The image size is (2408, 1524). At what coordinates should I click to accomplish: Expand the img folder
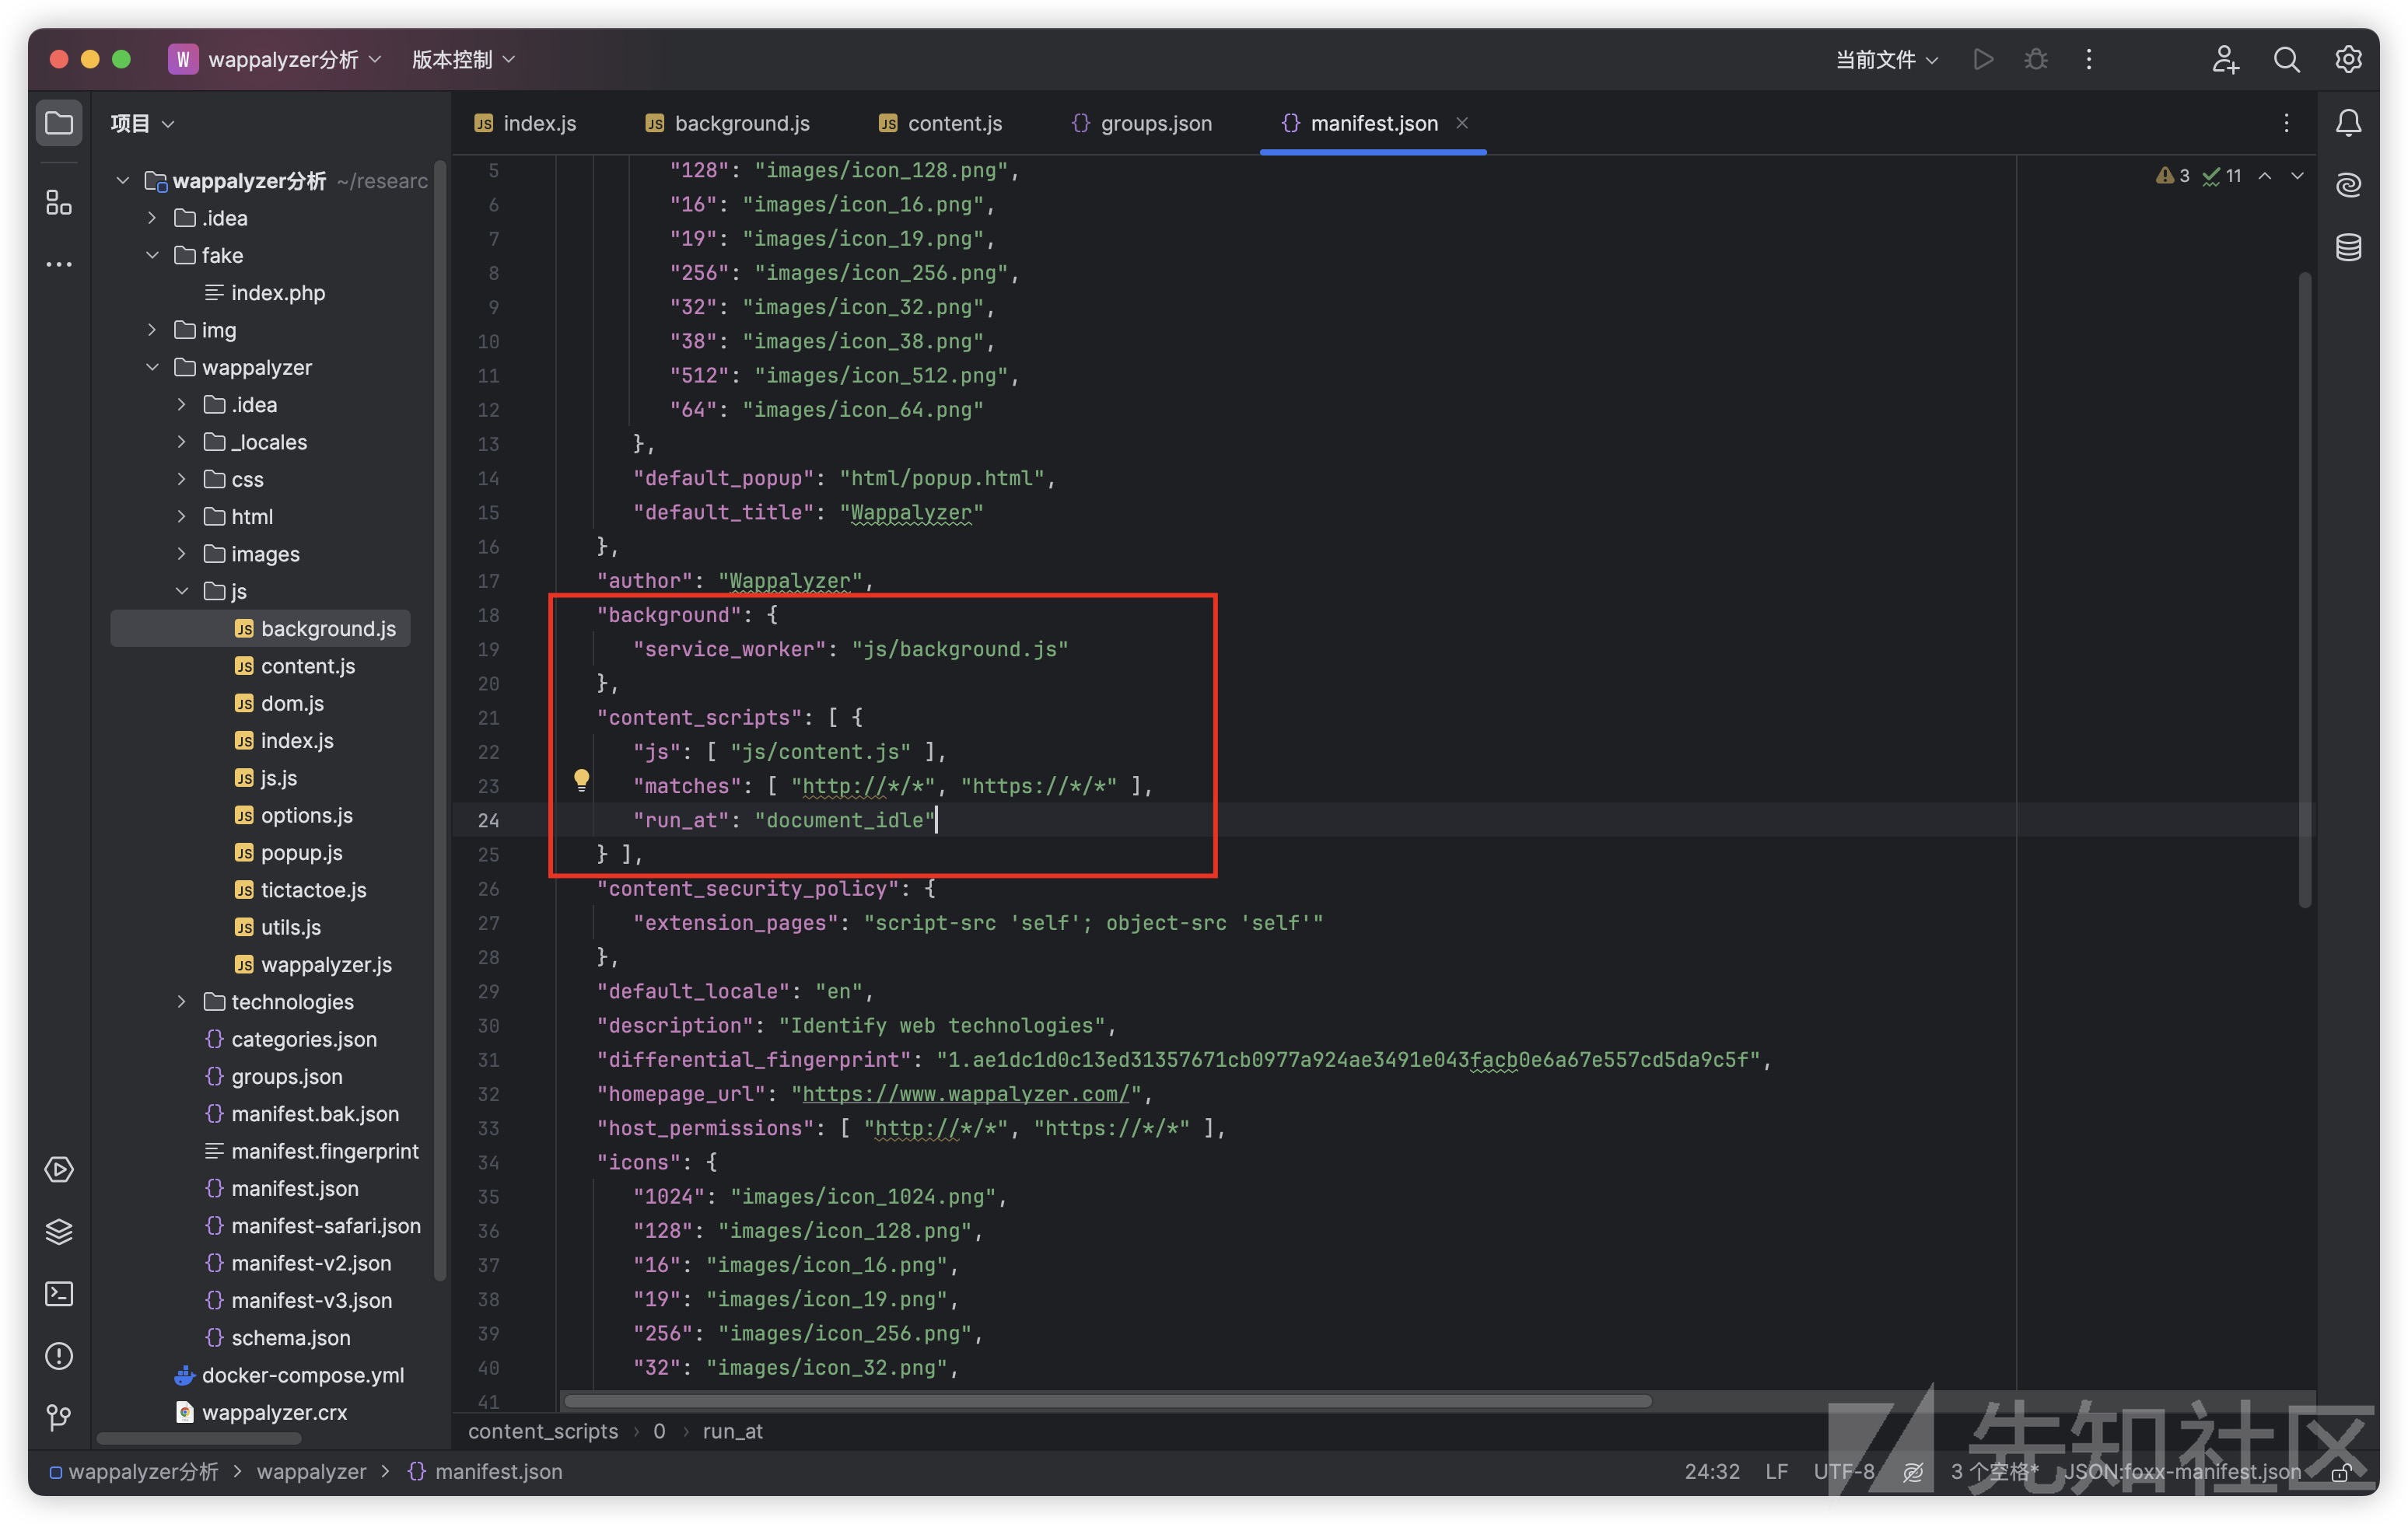tap(152, 330)
